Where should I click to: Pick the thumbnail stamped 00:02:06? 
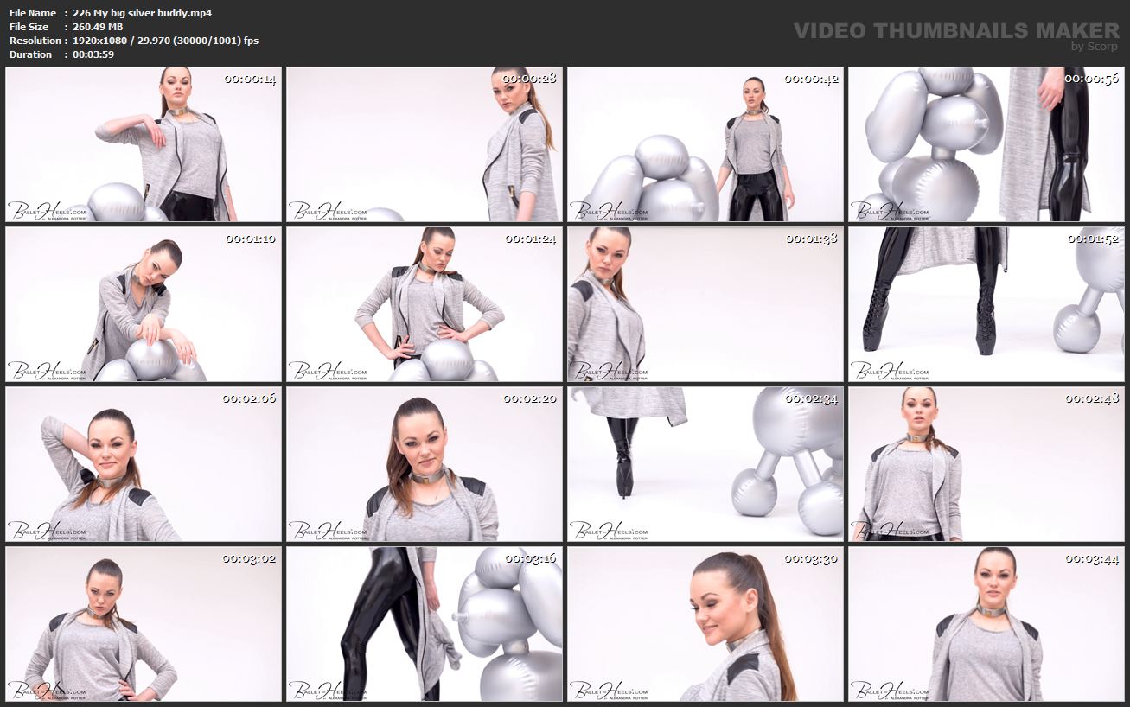(x=144, y=464)
